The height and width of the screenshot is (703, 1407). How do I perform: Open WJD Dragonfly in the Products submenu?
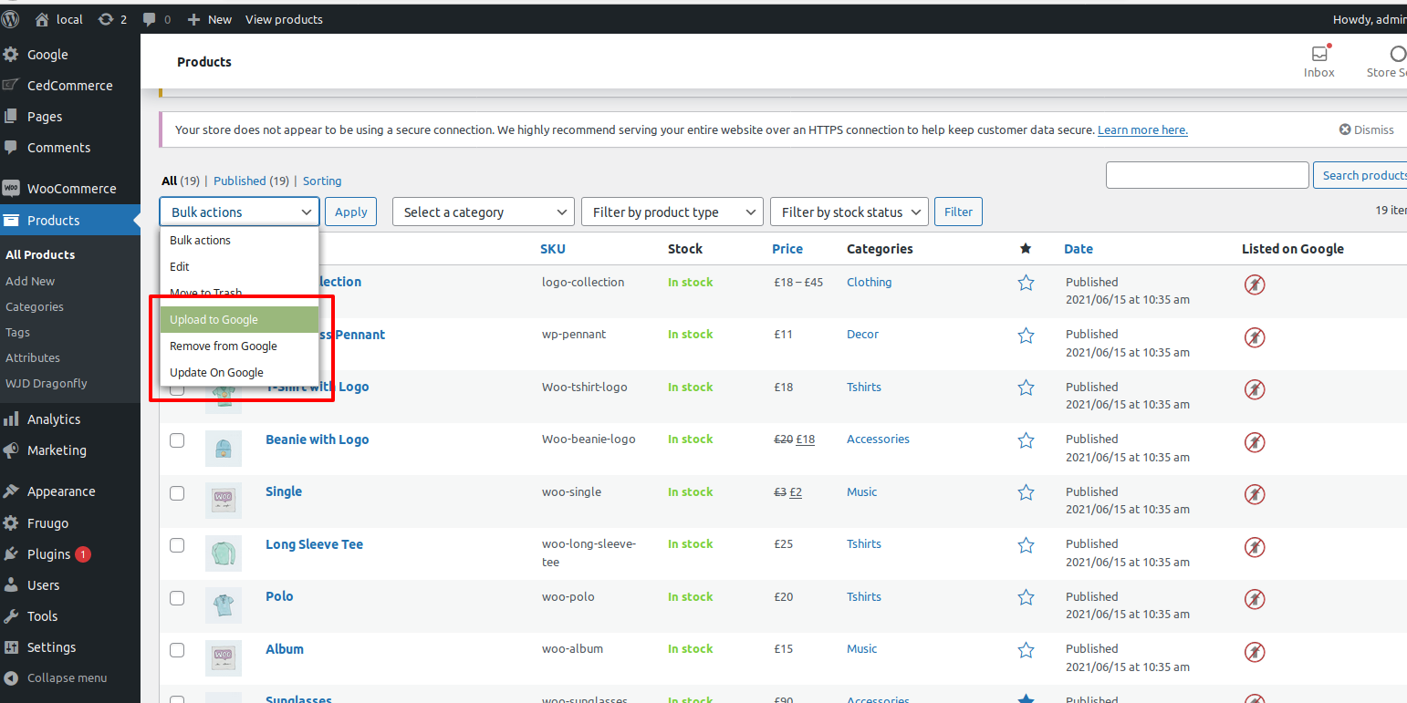tap(47, 383)
